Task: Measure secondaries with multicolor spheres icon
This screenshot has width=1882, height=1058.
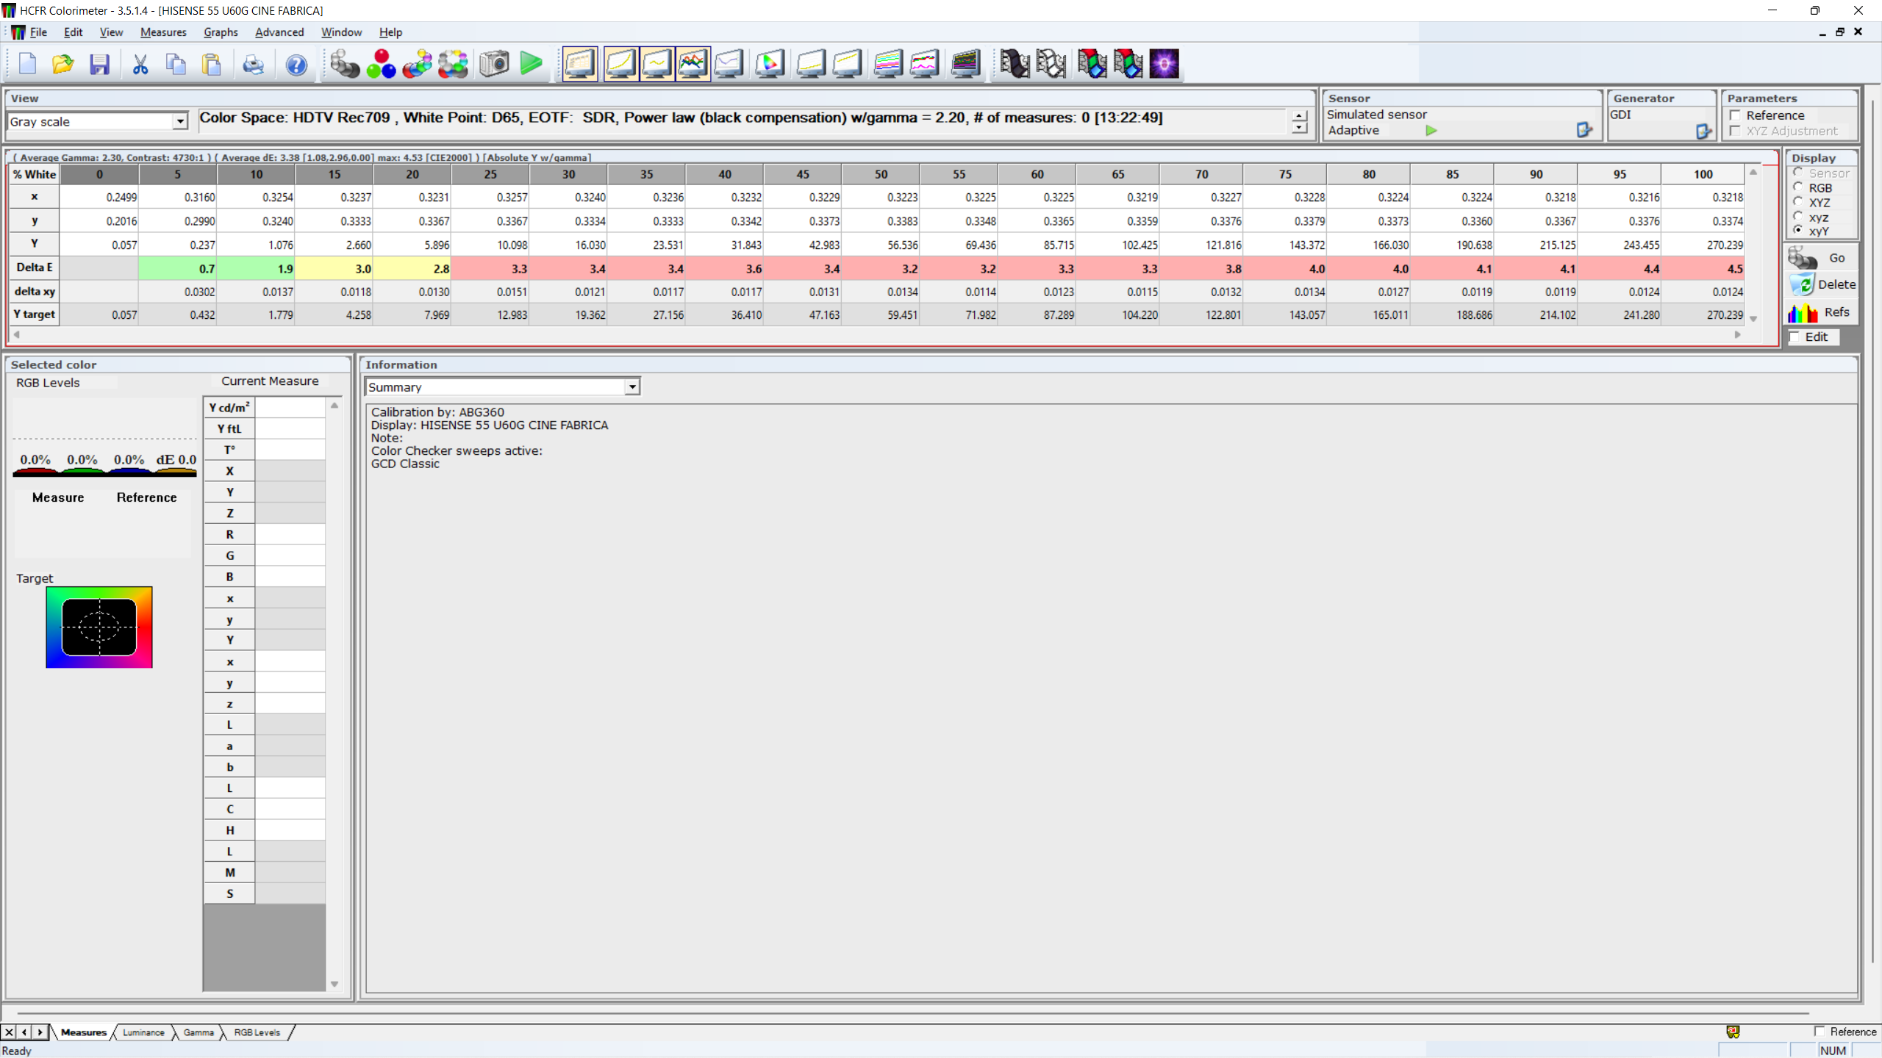Action: (417, 65)
